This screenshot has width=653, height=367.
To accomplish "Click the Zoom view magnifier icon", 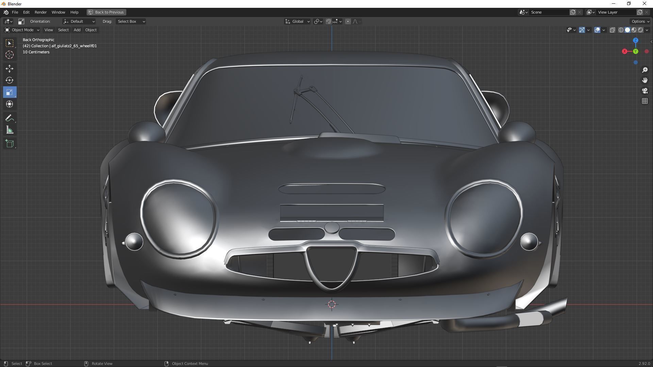I will click(645, 70).
